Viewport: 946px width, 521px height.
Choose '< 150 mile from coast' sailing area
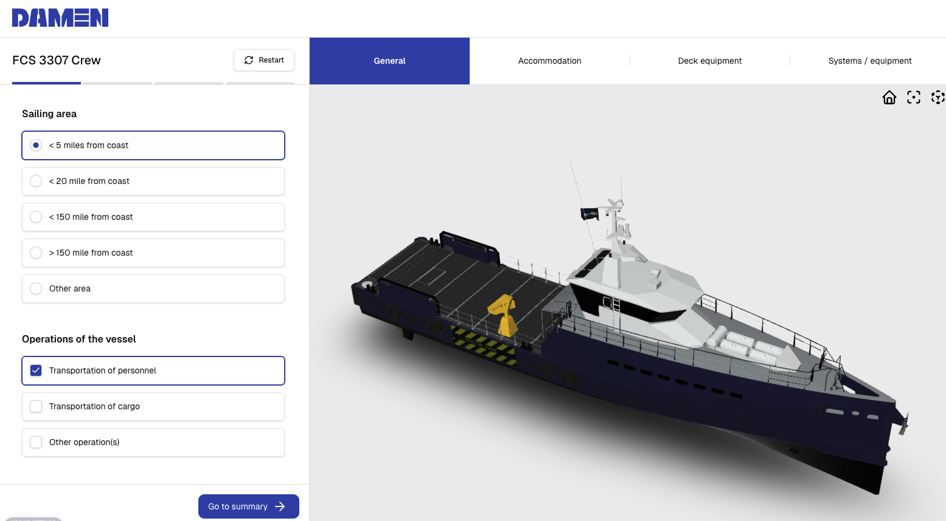click(153, 217)
